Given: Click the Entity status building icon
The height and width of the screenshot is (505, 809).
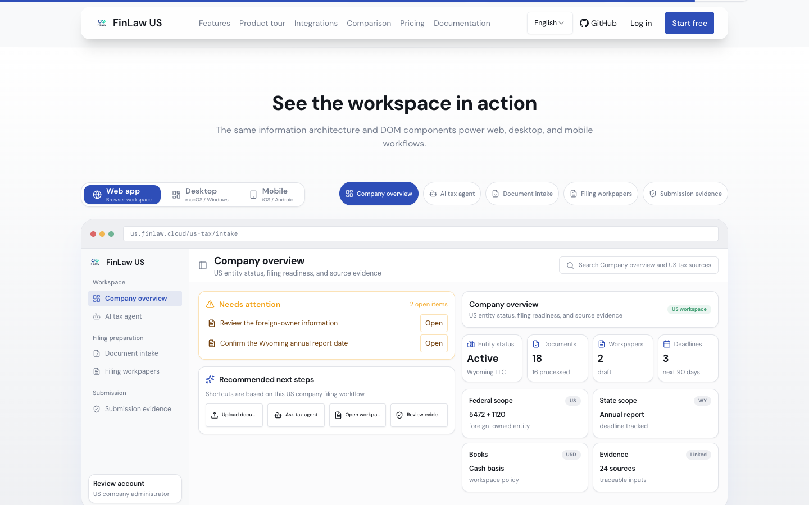Looking at the screenshot, I should tap(471, 344).
